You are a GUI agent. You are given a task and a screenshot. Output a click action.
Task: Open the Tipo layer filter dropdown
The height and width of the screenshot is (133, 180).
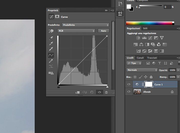pos(134,63)
